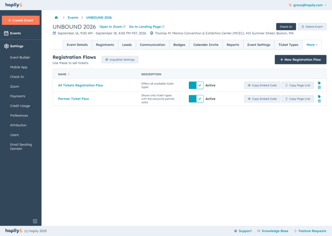Click the location pin icon near the venue
The image size is (332, 236).
coord(152,33)
